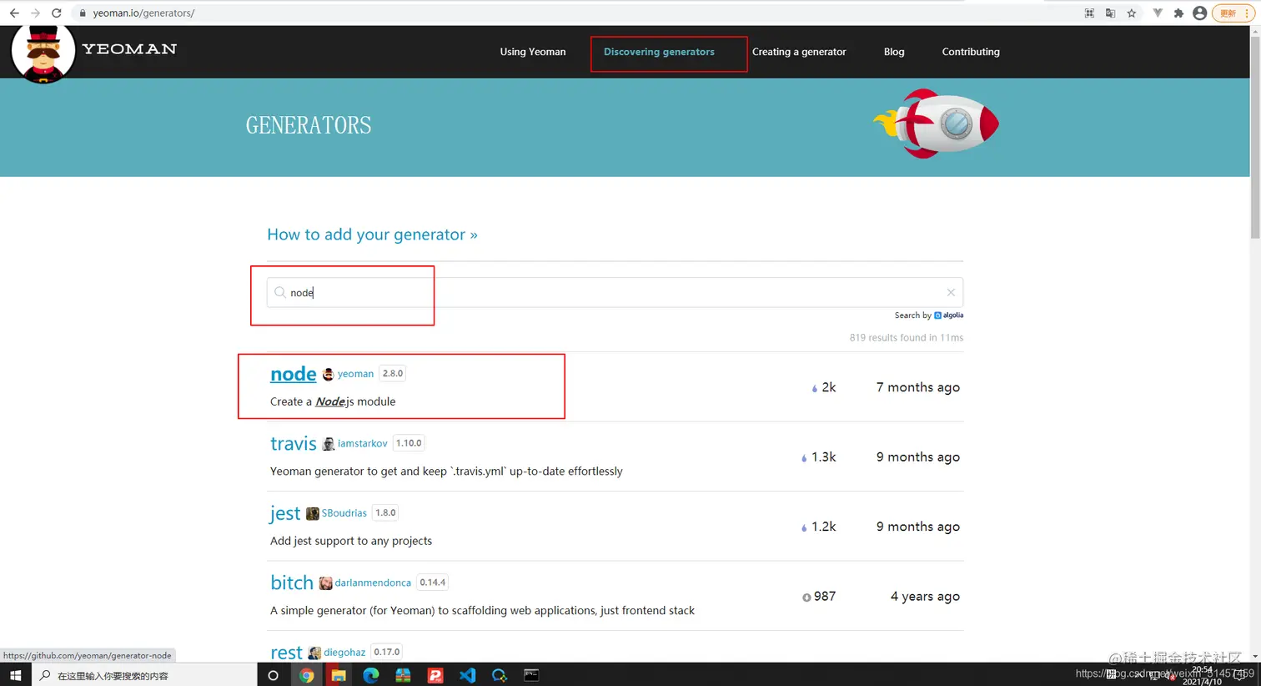The height and width of the screenshot is (686, 1261).
Task: Open Visual Studio Code from taskbar
Action: click(x=467, y=675)
